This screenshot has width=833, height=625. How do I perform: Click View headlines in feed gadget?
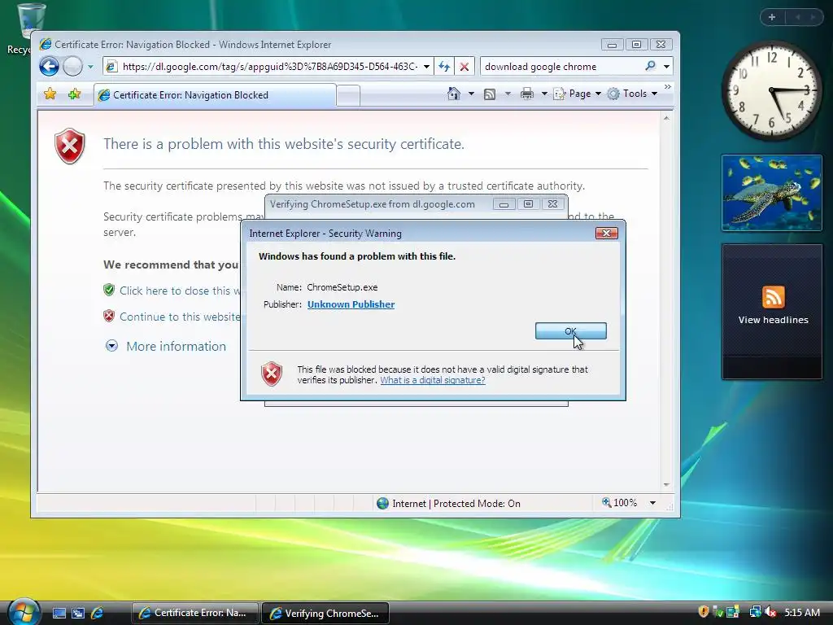(x=773, y=320)
